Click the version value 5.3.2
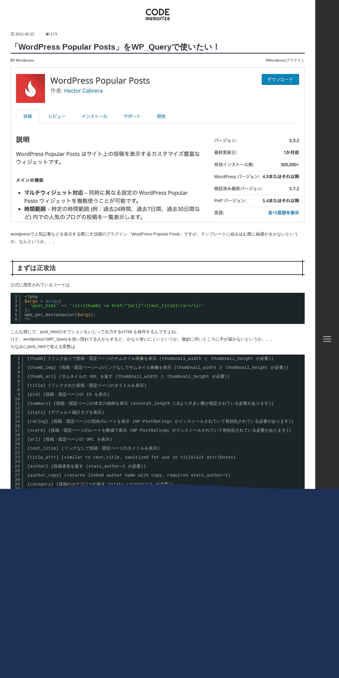Image resolution: width=339 pixels, height=678 pixels. tap(294, 140)
